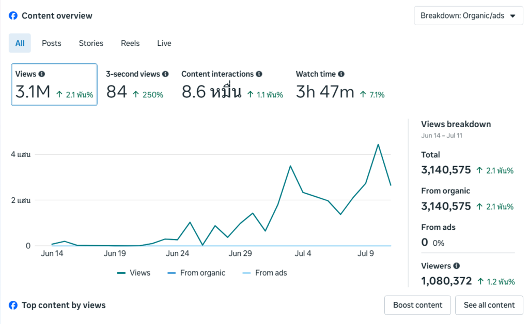529x324 pixels.
Task: Click the Boost content button
Action: tap(417, 305)
